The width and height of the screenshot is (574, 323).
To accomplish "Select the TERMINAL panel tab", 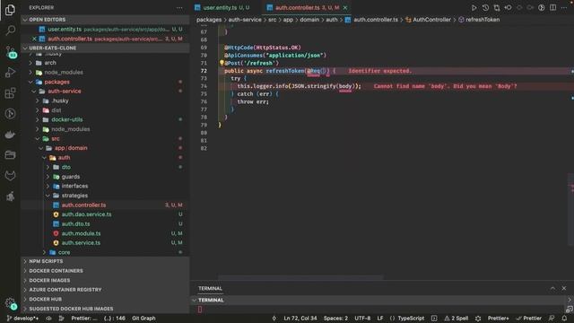I will [210, 289].
